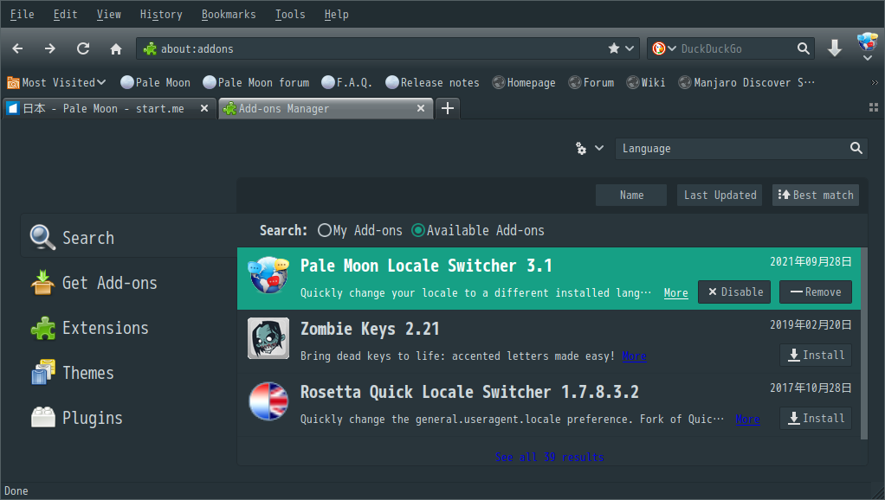Close the start.me tab

point(204,108)
